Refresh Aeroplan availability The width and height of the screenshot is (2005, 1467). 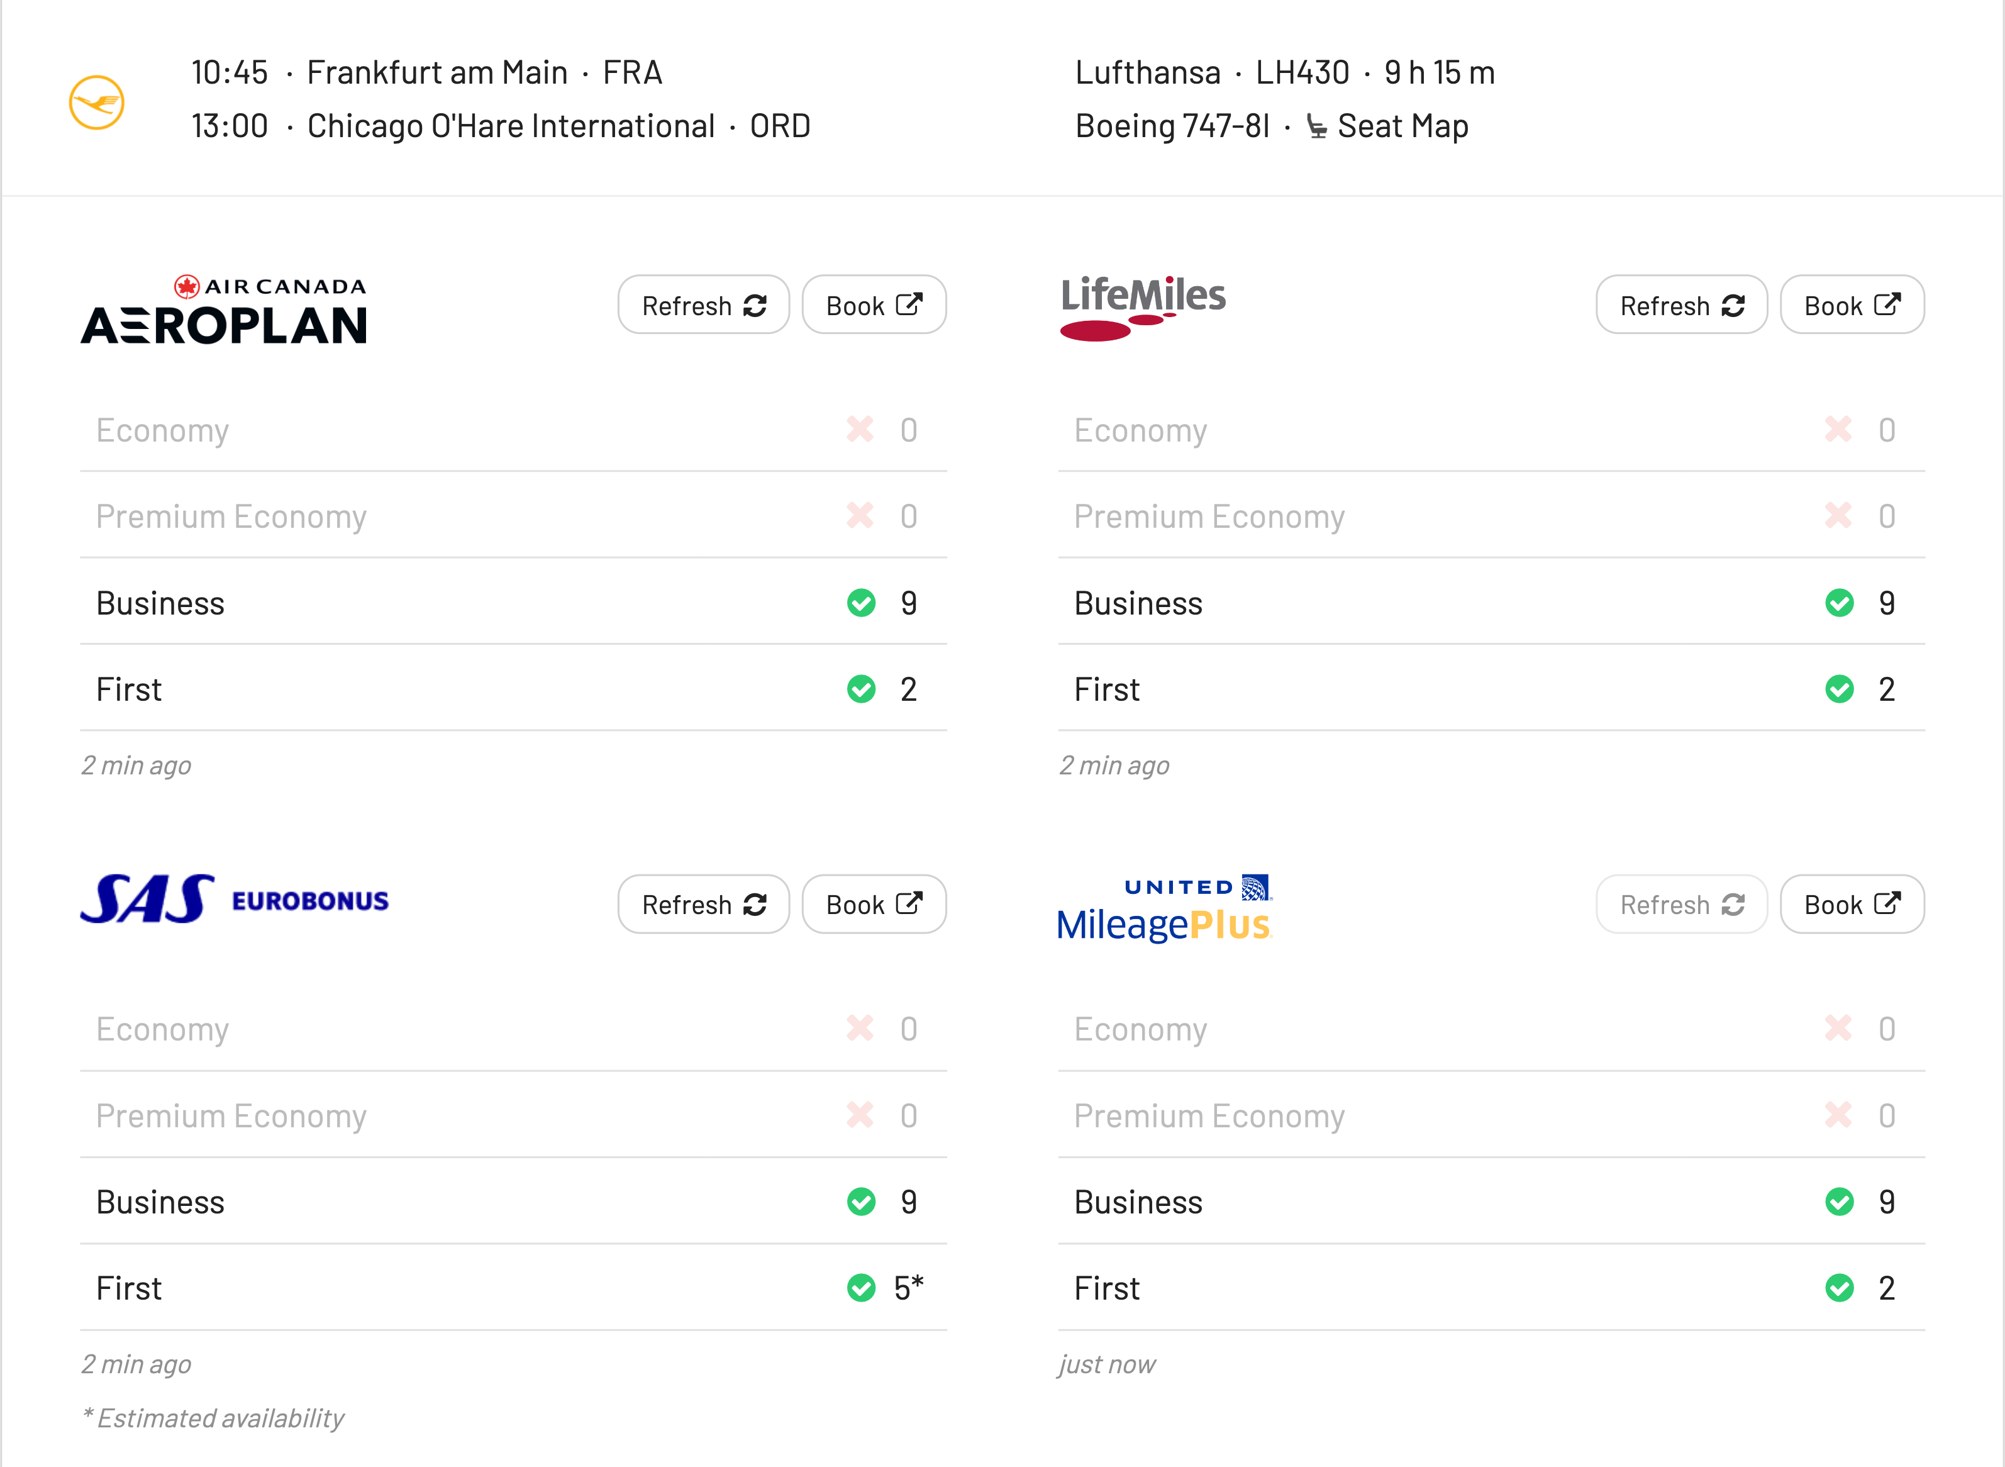coord(703,306)
